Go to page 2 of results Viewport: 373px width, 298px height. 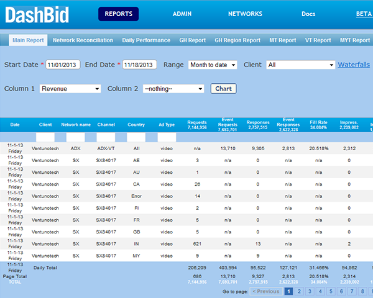pyautogui.click(x=300, y=291)
